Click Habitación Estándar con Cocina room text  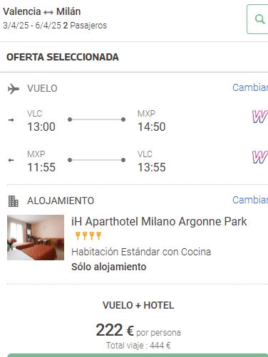click(x=141, y=252)
